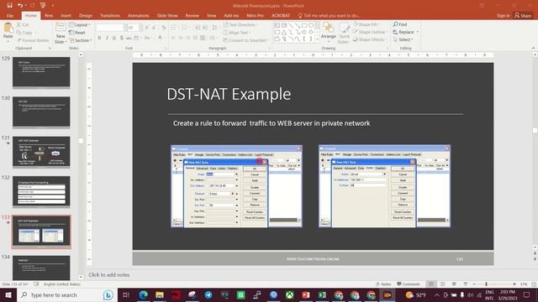
Task: Open Section dropdown
Action: tap(81, 40)
